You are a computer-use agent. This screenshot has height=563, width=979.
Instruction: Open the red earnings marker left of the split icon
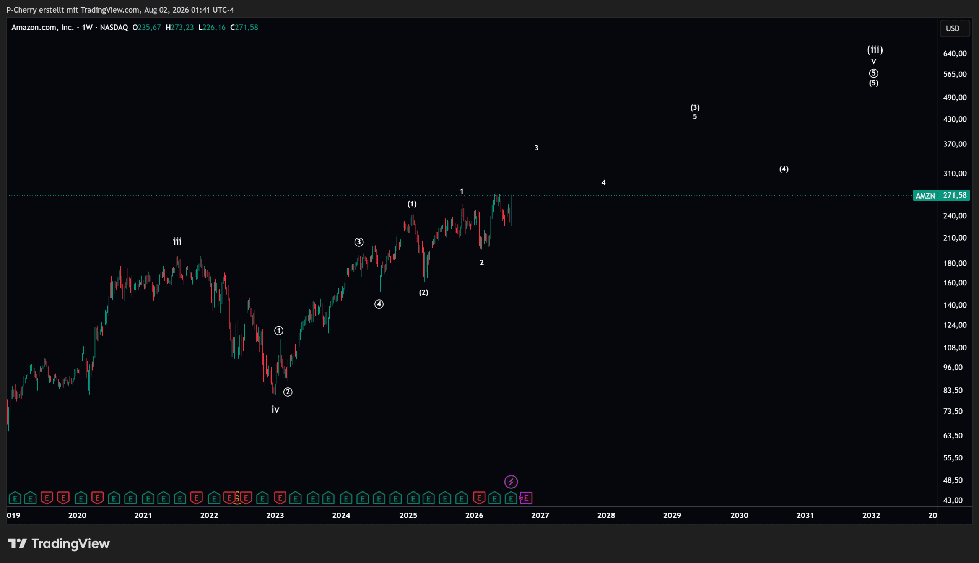tap(229, 498)
